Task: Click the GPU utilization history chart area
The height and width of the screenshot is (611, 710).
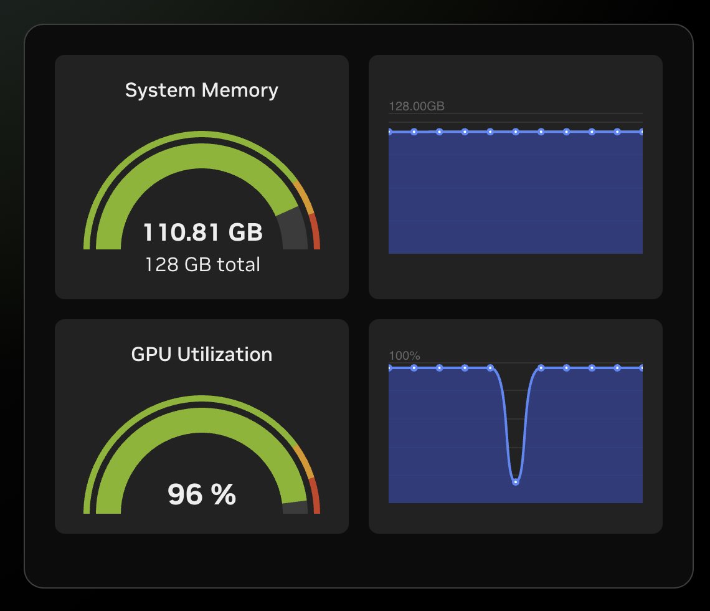Action: tap(515, 433)
